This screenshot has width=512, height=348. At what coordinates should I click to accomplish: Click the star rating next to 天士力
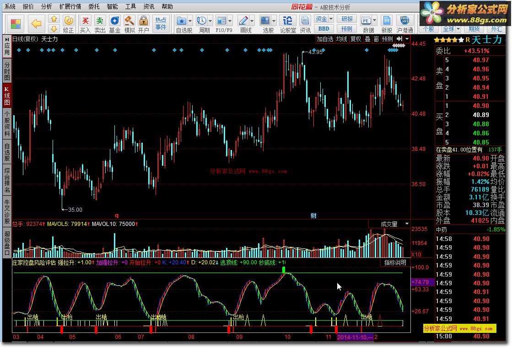click(449, 40)
